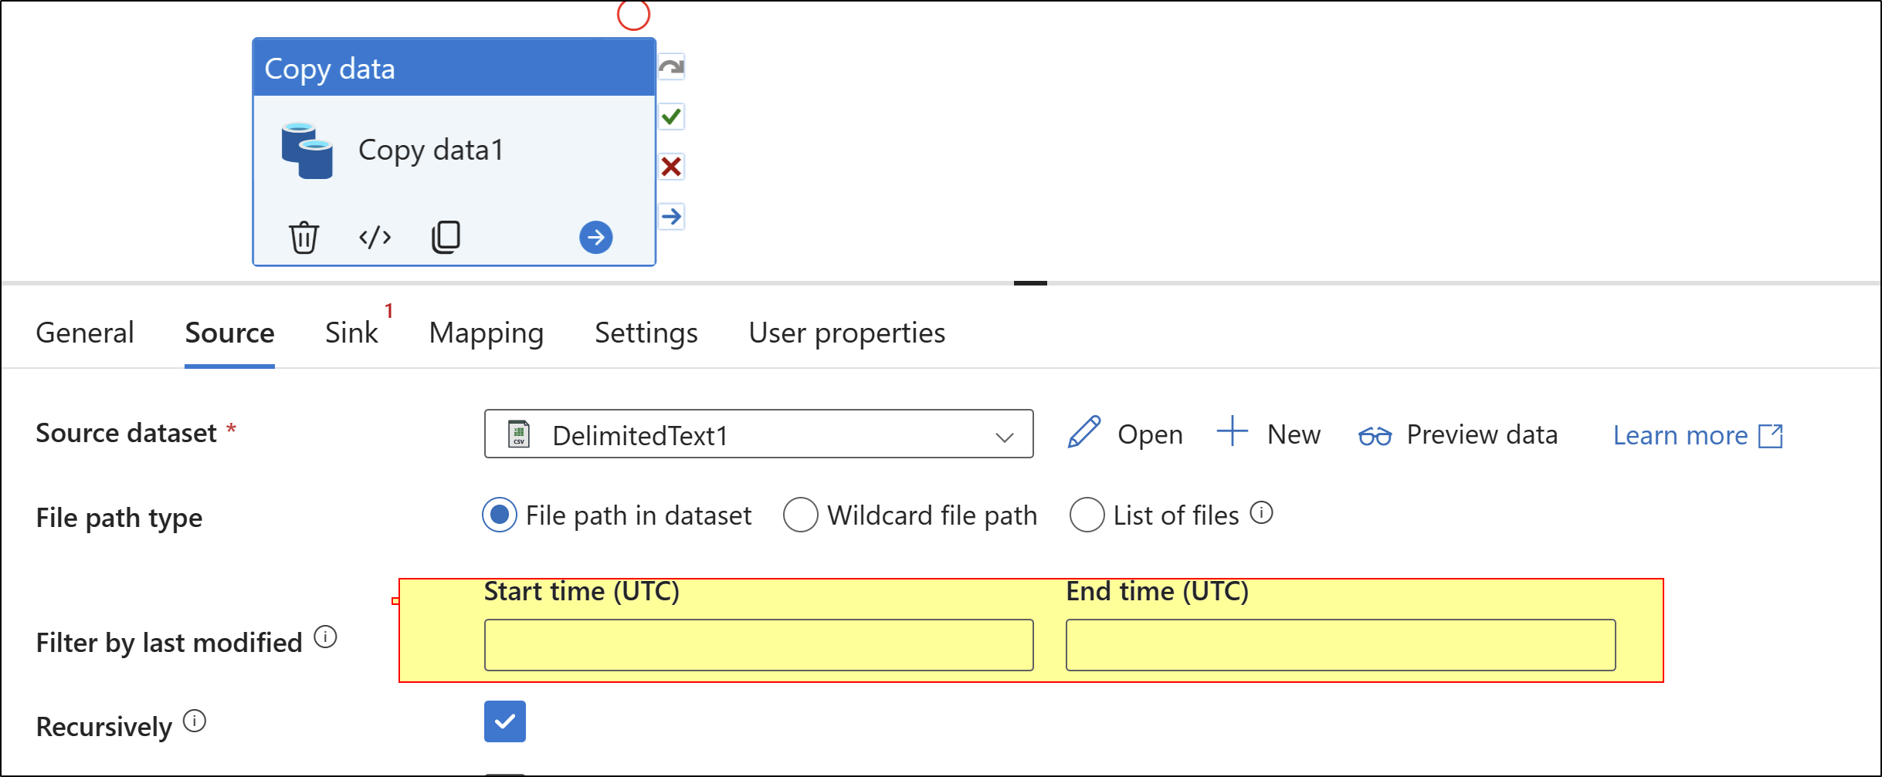Click the blue add-output arrow on activity
Screen dimensions: 1882x777
pos(595,237)
